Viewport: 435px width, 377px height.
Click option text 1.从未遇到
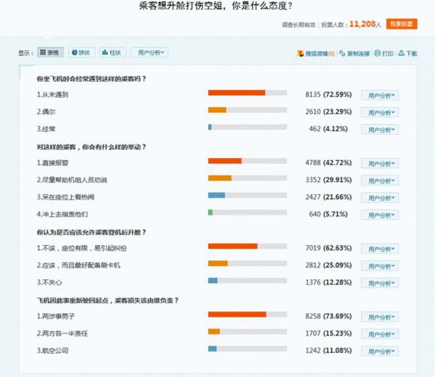(52, 94)
